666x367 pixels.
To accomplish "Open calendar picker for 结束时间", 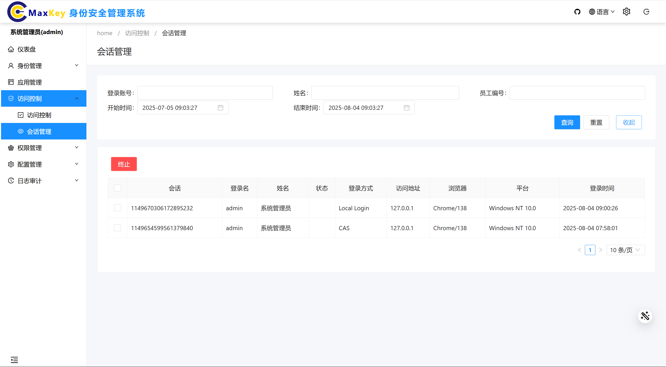I will coord(407,108).
